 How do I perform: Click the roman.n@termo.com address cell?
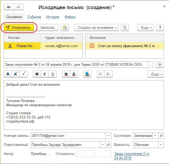(61, 46)
